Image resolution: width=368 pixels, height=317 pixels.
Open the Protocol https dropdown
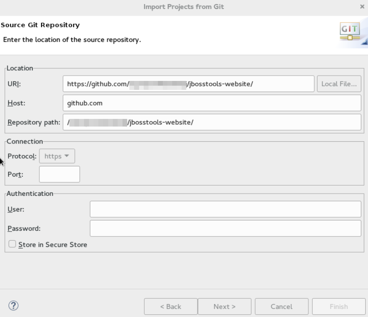[57, 156]
